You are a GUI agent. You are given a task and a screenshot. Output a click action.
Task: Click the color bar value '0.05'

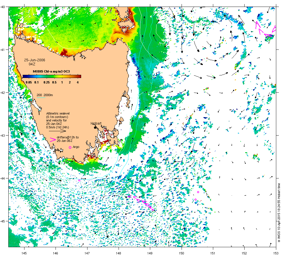[x=29, y=82]
